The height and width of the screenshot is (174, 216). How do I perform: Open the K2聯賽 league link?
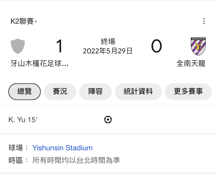[23, 21]
